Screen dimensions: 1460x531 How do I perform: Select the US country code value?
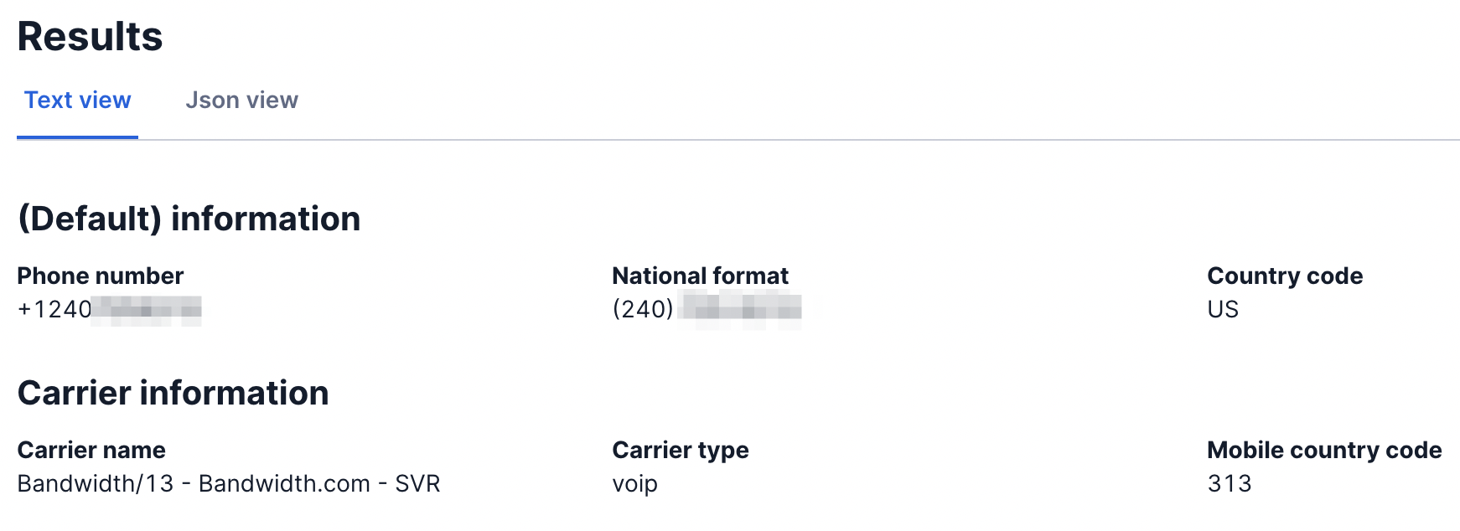pyautogui.click(x=1223, y=310)
